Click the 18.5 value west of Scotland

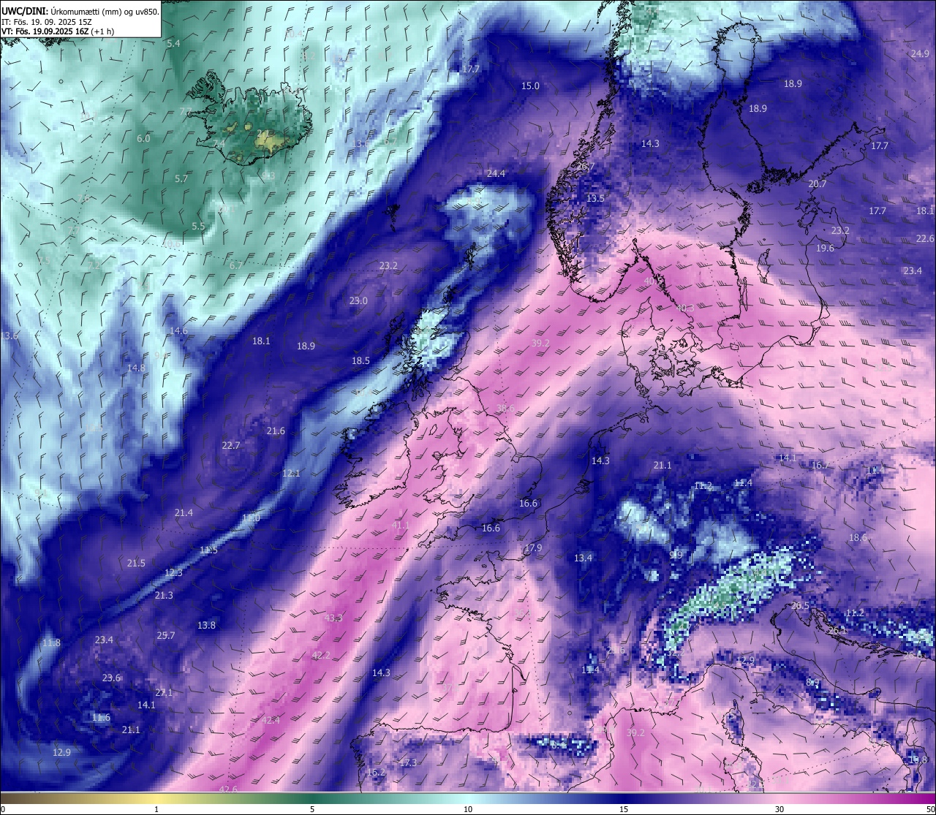click(x=361, y=361)
